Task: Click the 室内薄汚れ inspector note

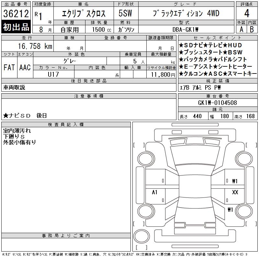Action: 17,131
